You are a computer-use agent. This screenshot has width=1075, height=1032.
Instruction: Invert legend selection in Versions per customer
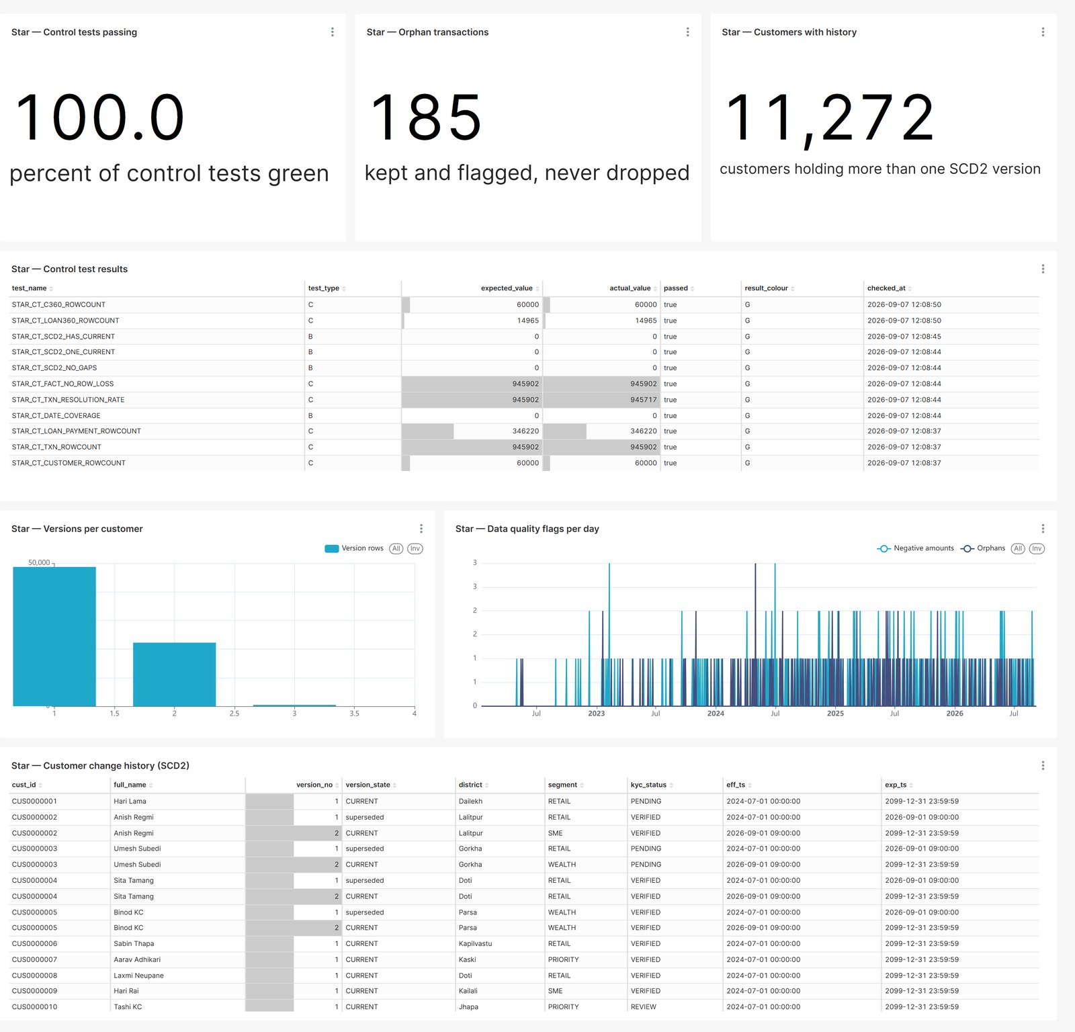click(415, 548)
